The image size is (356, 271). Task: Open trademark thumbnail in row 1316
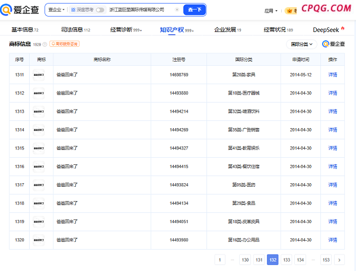pyautogui.click(x=39, y=167)
